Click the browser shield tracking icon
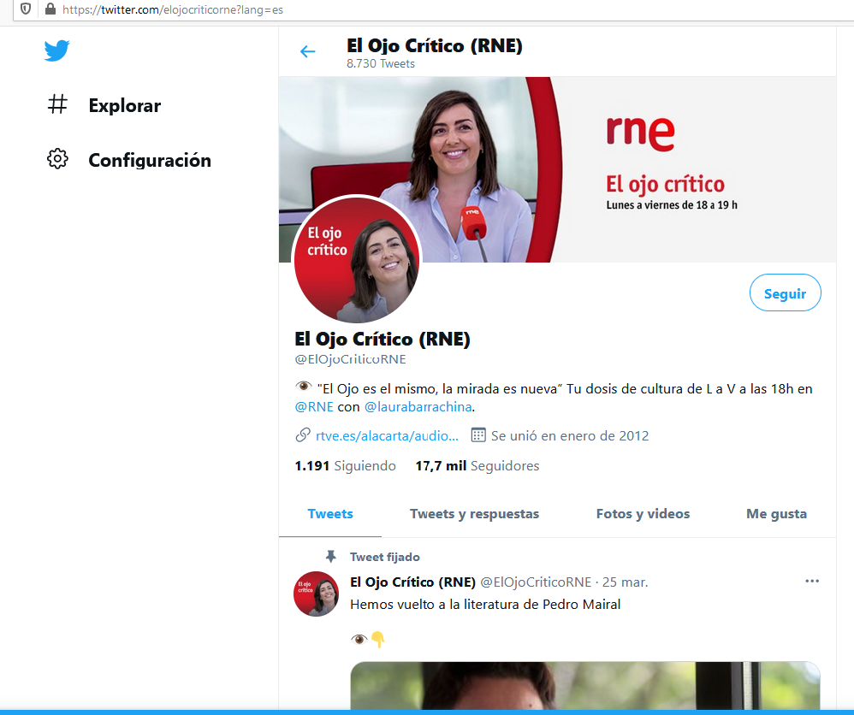The height and width of the screenshot is (715, 854). (26, 9)
